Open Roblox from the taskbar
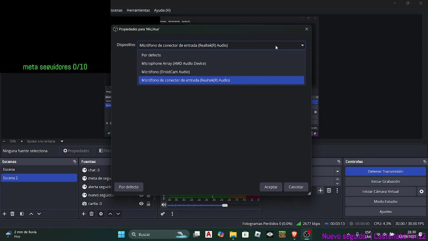Image resolution: width=428 pixels, height=241 pixels. click(257, 234)
